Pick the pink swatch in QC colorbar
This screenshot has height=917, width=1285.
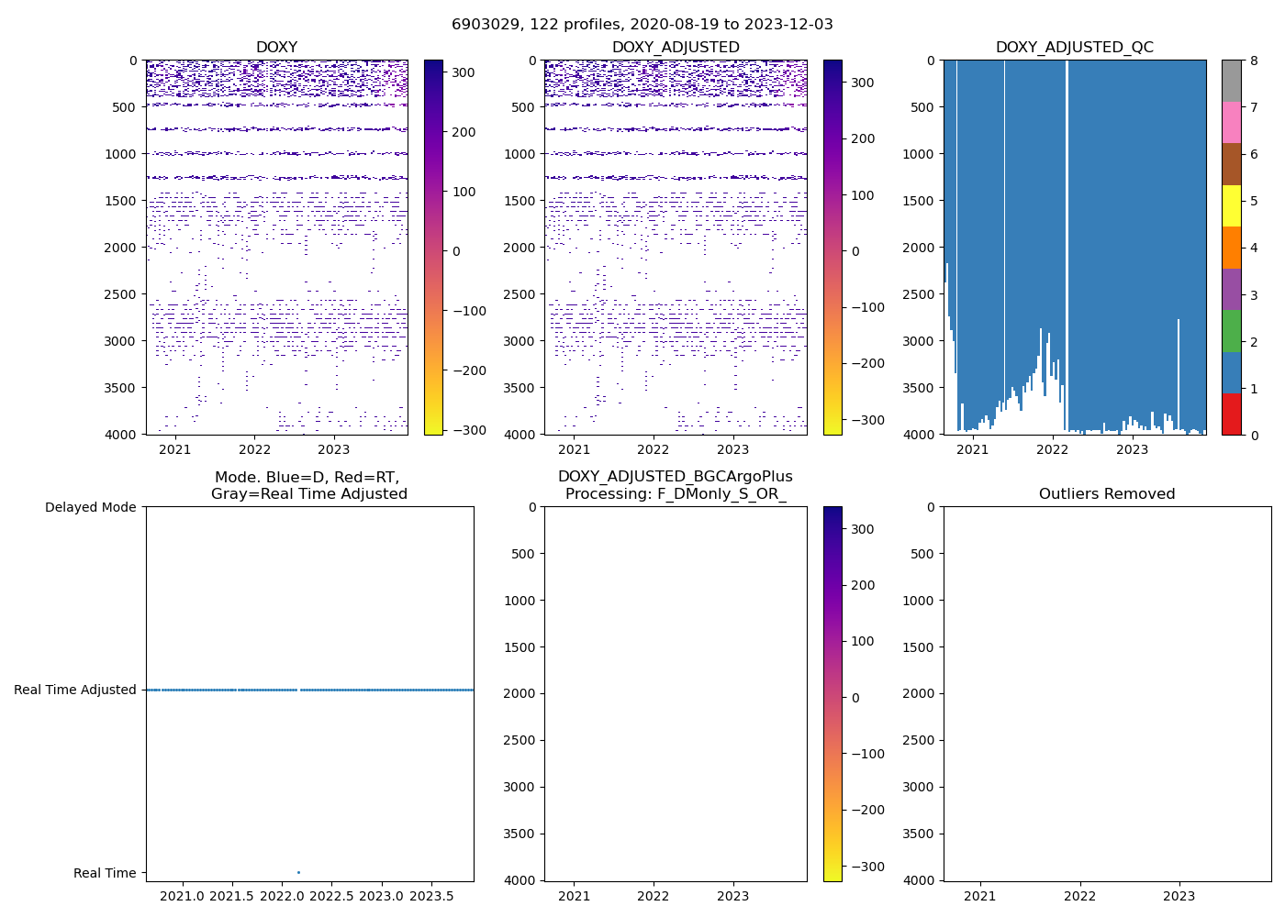(x=1231, y=122)
